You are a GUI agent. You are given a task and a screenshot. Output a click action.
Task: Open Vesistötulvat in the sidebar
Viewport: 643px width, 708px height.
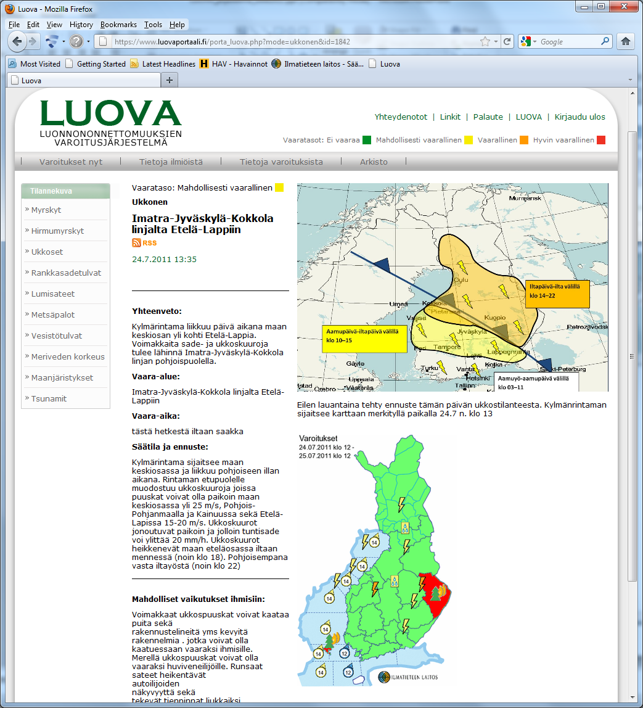pyautogui.click(x=56, y=336)
